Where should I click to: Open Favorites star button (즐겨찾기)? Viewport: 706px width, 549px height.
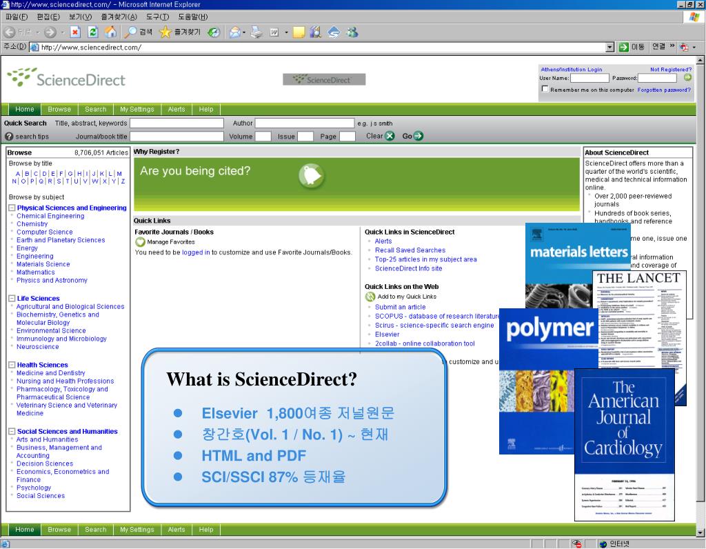[180, 32]
